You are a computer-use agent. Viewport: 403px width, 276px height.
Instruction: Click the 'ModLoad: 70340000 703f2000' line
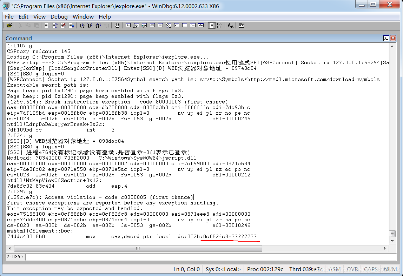coord(101,158)
